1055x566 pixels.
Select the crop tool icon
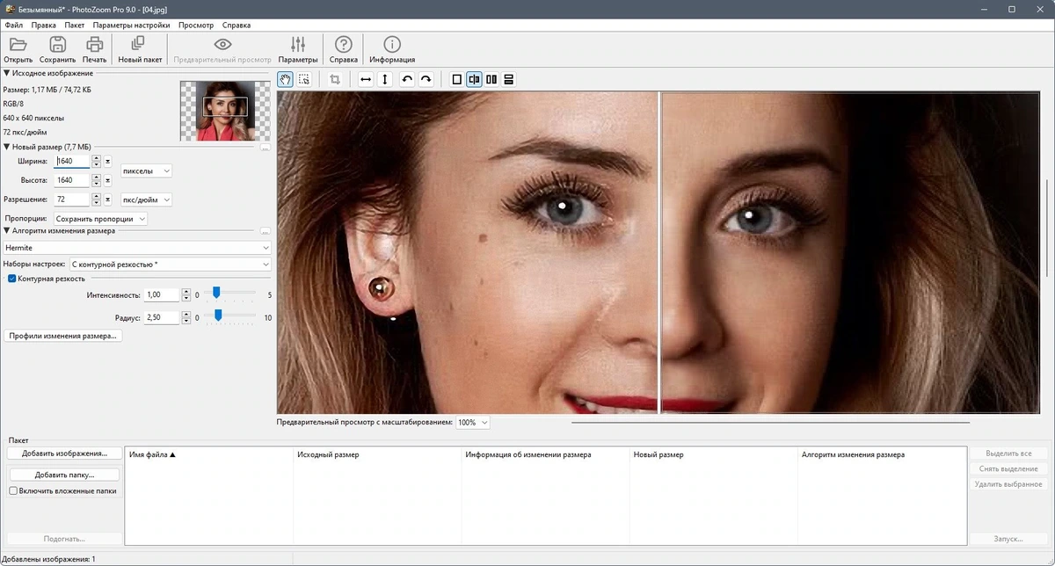335,79
